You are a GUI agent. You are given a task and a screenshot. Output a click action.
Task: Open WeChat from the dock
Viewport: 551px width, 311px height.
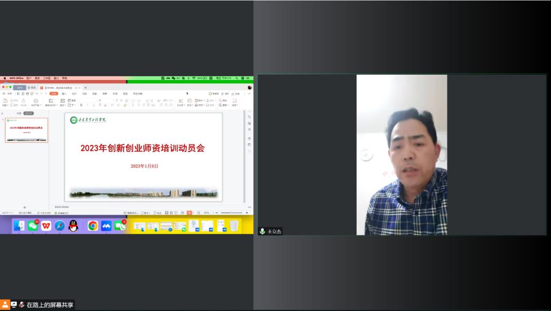click(x=33, y=226)
